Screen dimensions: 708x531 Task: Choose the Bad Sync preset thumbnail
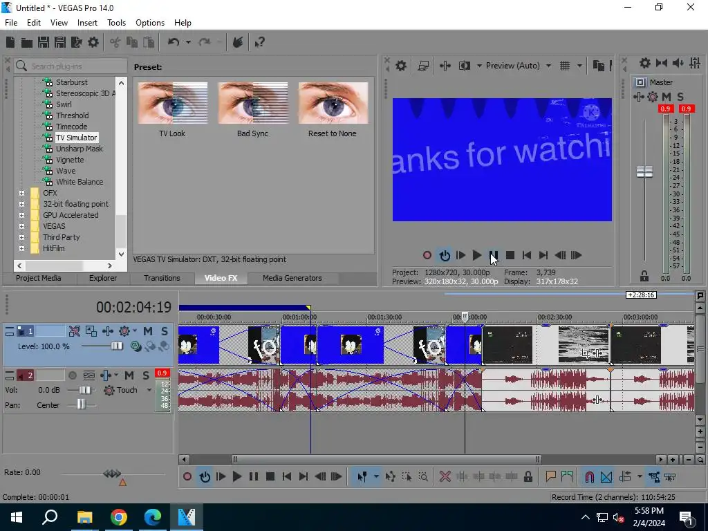253,103
